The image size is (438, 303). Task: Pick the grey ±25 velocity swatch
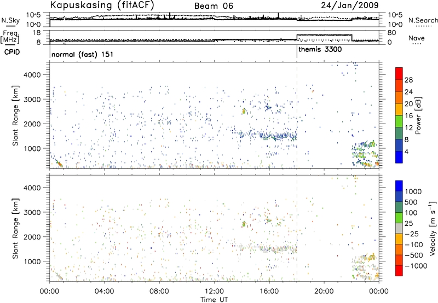399,228
